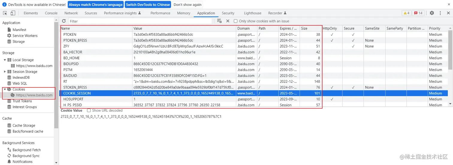Image resolution: width=453 pixels, height=165 pixels.
Task: Click Always match Chrome's language button
Action: point(96,4)
